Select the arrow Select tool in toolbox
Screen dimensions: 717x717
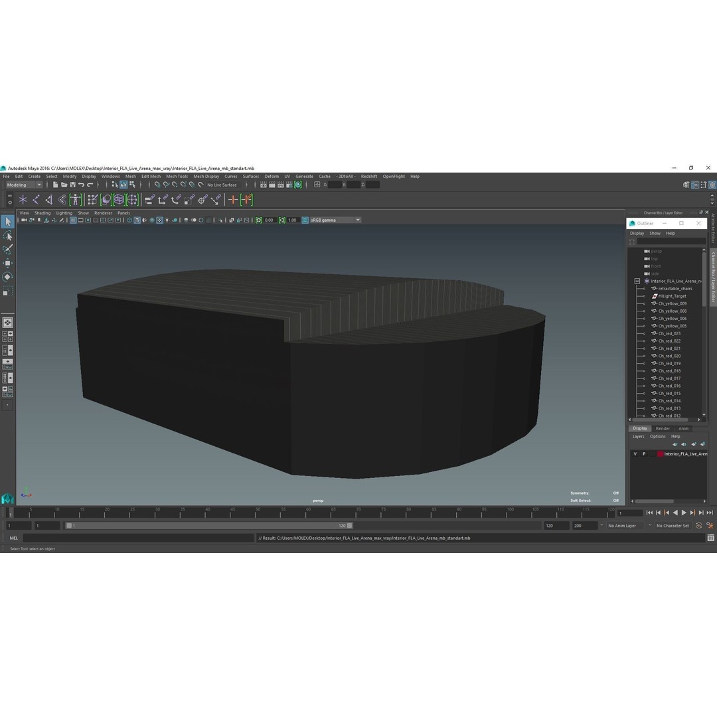click(7, 222)
